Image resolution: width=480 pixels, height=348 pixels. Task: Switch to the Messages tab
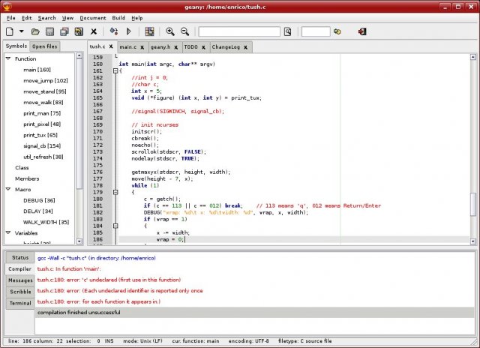[x=20, y=280]
